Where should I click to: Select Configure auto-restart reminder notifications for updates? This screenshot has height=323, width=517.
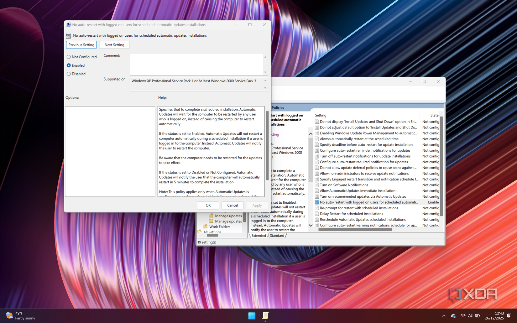pyautogui.click(x=365, y=150)
